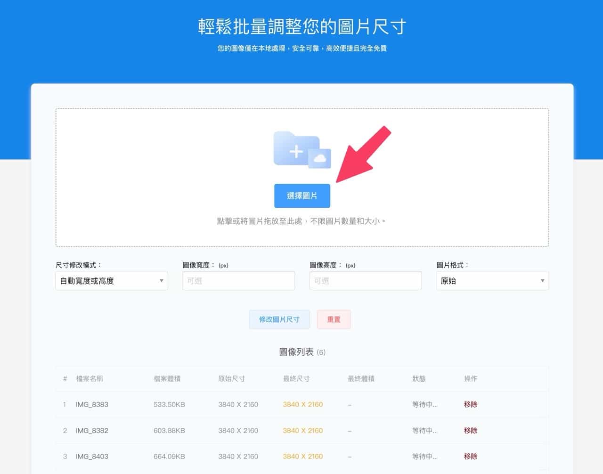
Task: Focus the 圖像高度 input field
Action: (x=365, y=281)
